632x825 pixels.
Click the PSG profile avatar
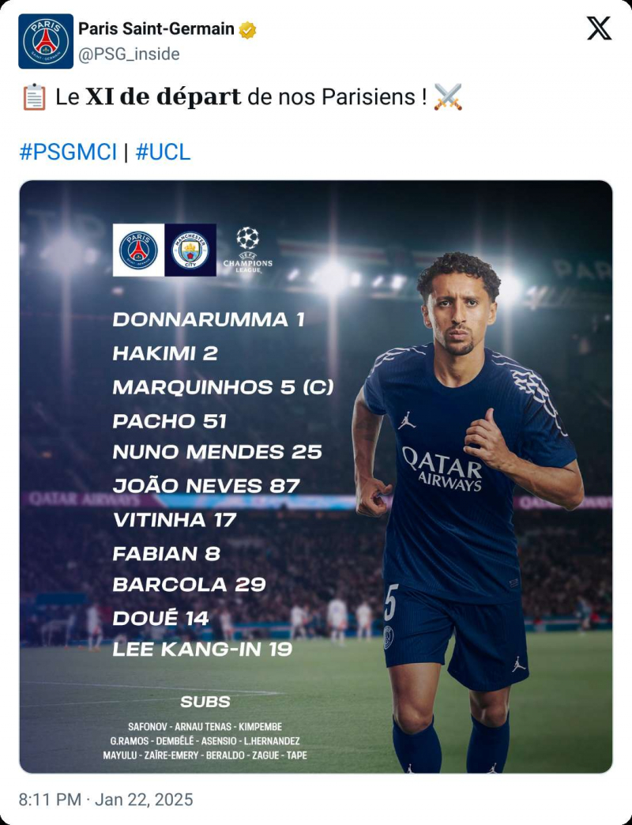tap(46, 41)
